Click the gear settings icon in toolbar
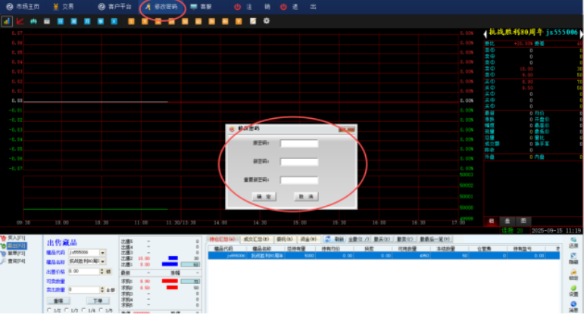This screenshot has height=321, width=584. [266, 20]
